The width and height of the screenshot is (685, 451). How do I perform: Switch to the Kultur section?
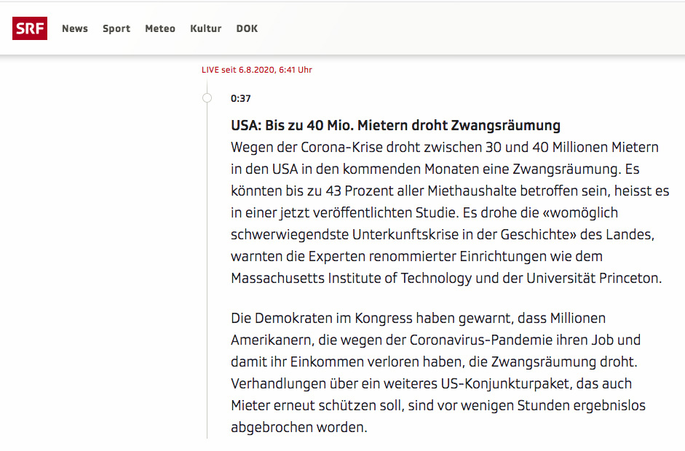pos(205,29)
